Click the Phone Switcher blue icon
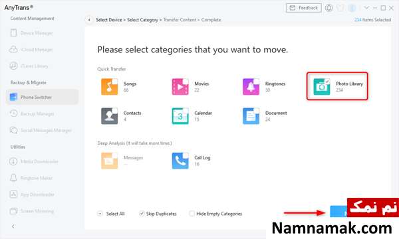This screenshot has height=239, width=399. tap(13, 97)
